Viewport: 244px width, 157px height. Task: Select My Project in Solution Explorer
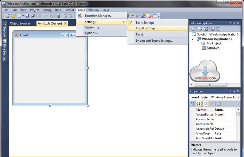click(x=211, y=43)
